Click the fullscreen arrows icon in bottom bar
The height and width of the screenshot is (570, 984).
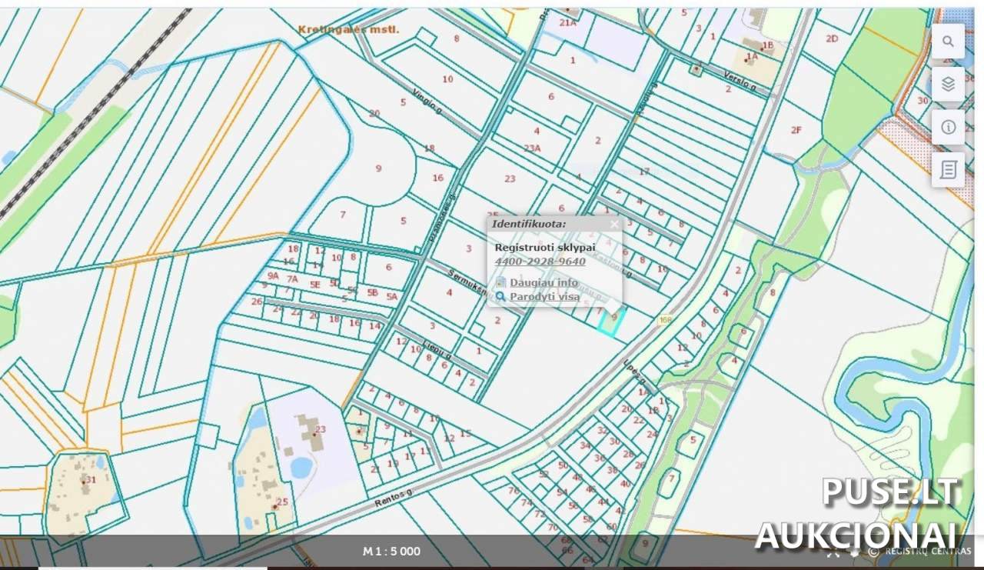point(833,552)
